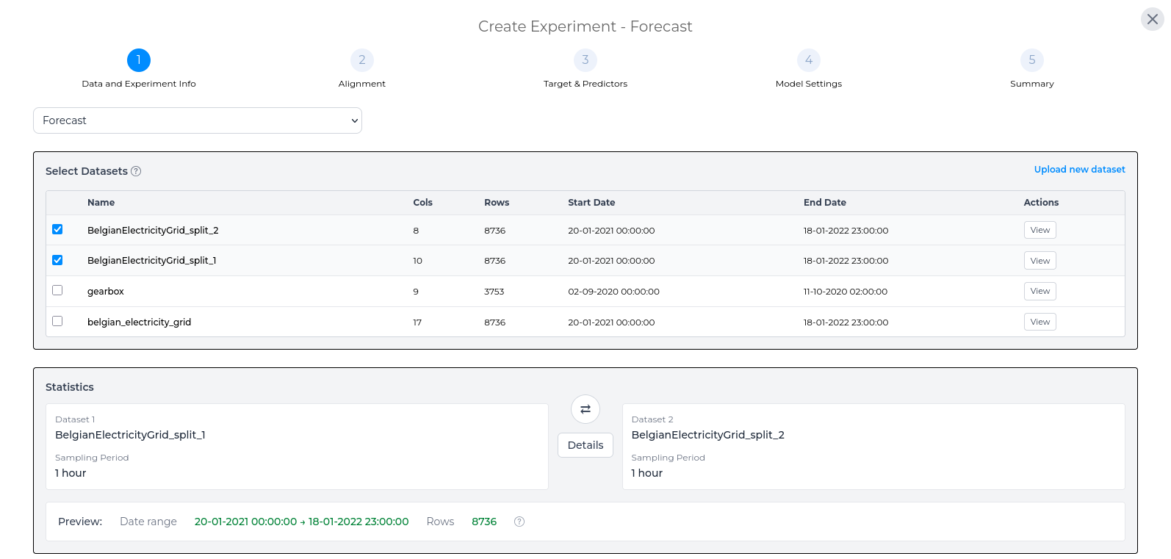Viewport: 1171px width, 559px height.
Task: View the gearbox dataset
Action: (1040, 291)
